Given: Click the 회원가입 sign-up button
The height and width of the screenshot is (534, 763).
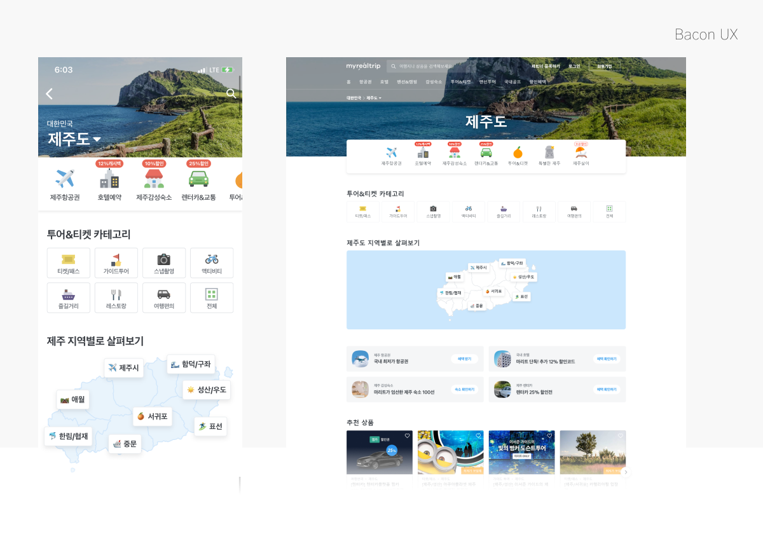Looking at the screenshot, I should tap(604, 66).
